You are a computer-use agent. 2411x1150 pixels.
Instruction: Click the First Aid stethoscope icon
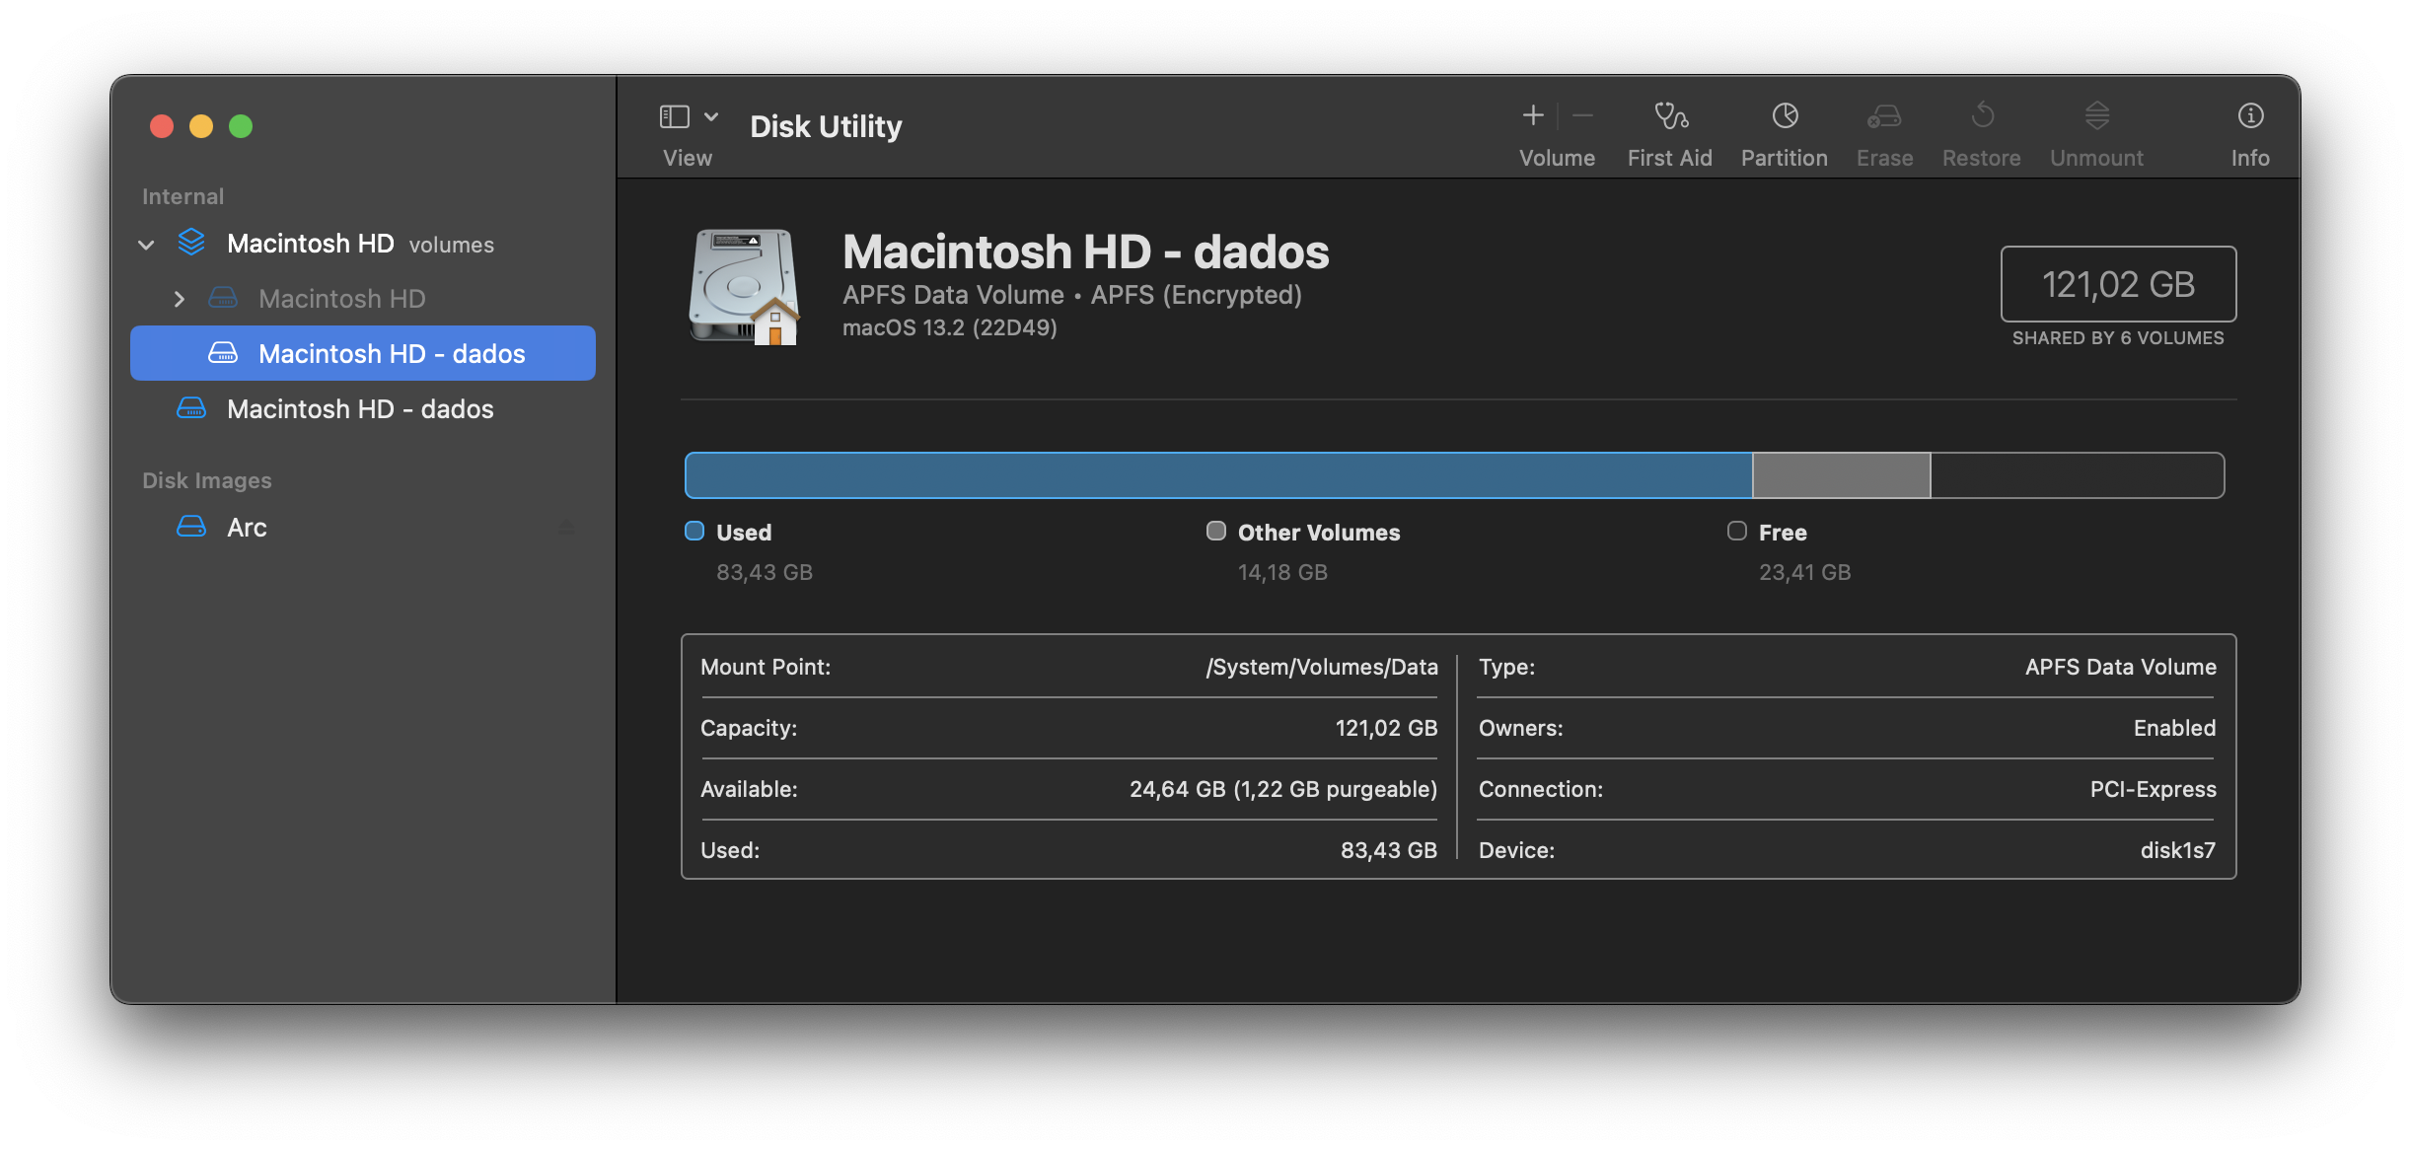click(x=1670, y=116)
